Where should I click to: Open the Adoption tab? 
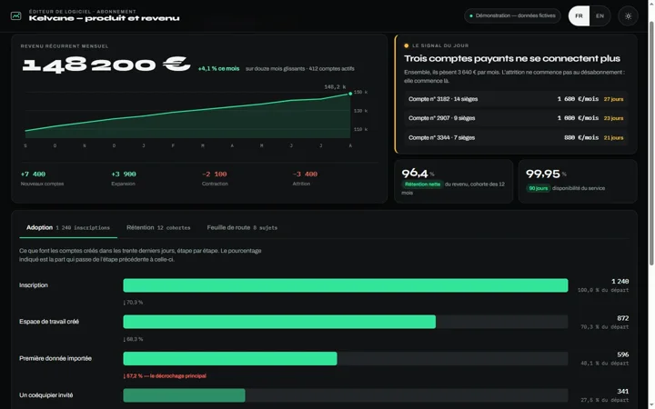[x=68, y=228]
